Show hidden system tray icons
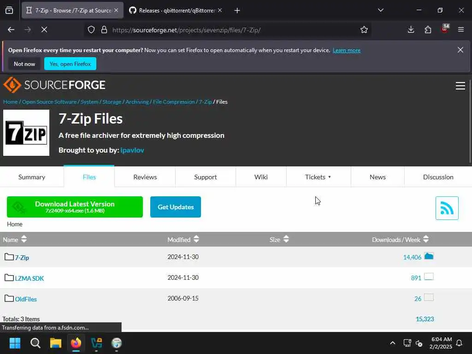Viewport: 472px width, 354px height. [x=393, y=343]
